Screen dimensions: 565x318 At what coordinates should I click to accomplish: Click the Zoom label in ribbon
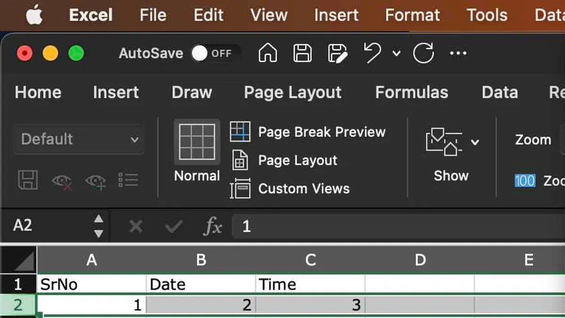pyautogui.click(x=533, y=139)
